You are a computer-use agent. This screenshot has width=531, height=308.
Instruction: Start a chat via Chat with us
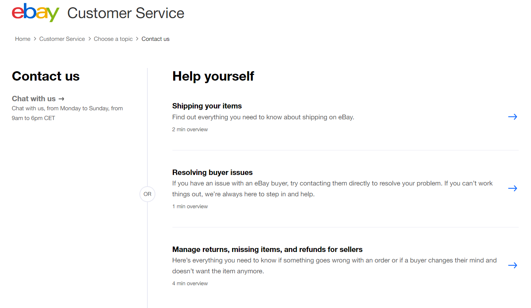click(x=34, y=99)
